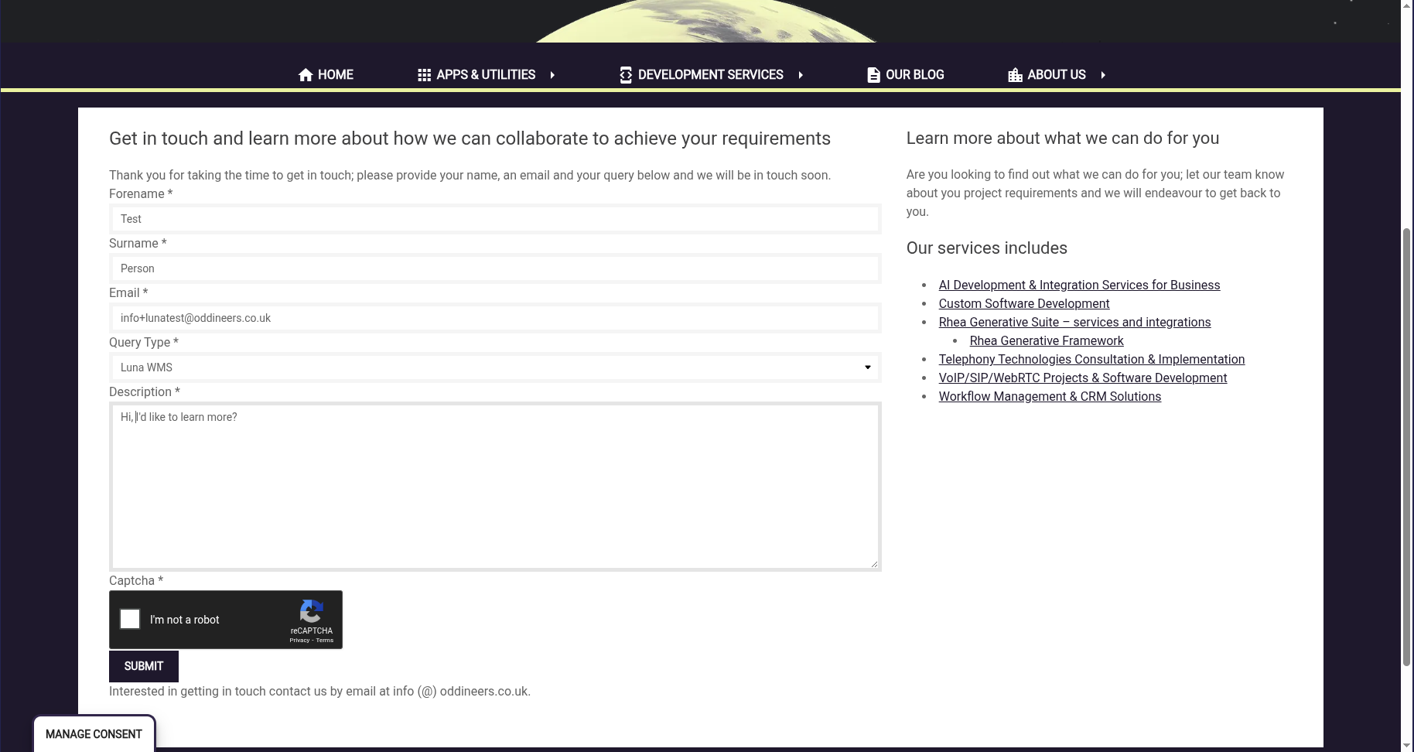Viewport: 1414px width, 752px height.
Task: Open Rhea Generative Suite services link
Action: (1074, 323)
